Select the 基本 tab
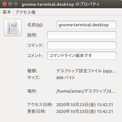Image resolution: width=122 pixels, height=122 pixels. click(x=7, y=12)
